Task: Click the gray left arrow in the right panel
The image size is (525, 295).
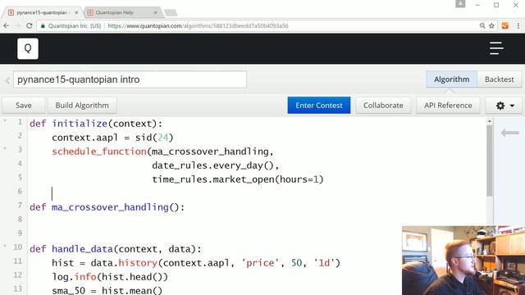Action: (x=509, y=133)
